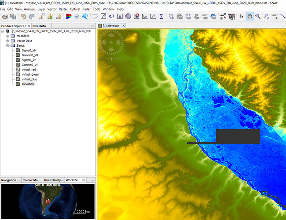Toggle the GCP overlay
The width and height of the screenshot is (286, 220).
pos(205,16)
